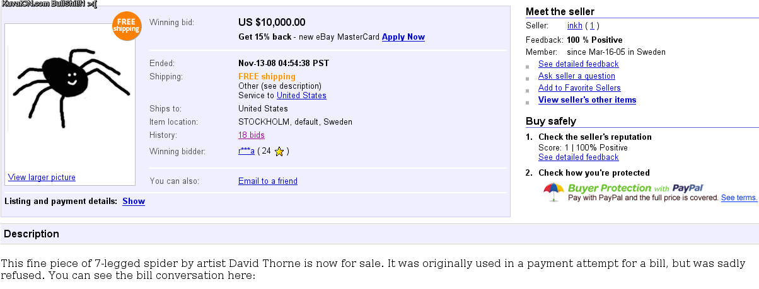
Task: Open View larger picture link
Action: click(x=42, y=178)
